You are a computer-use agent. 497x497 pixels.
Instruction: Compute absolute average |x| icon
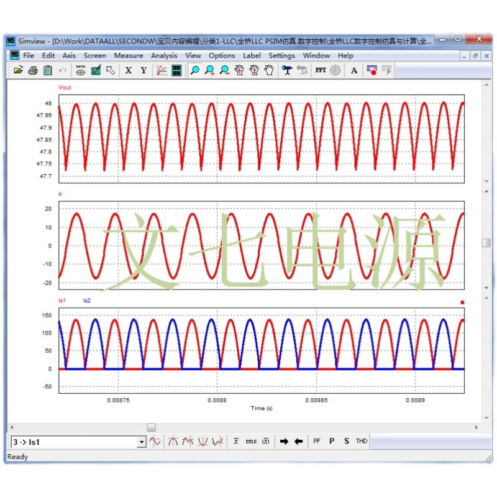coord(266,441)
